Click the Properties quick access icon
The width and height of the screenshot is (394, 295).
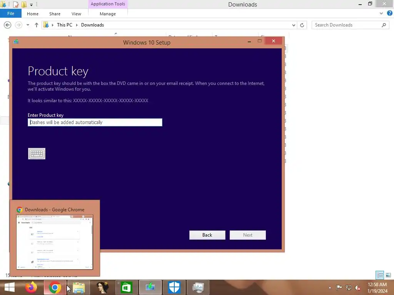tap(15, 4)
